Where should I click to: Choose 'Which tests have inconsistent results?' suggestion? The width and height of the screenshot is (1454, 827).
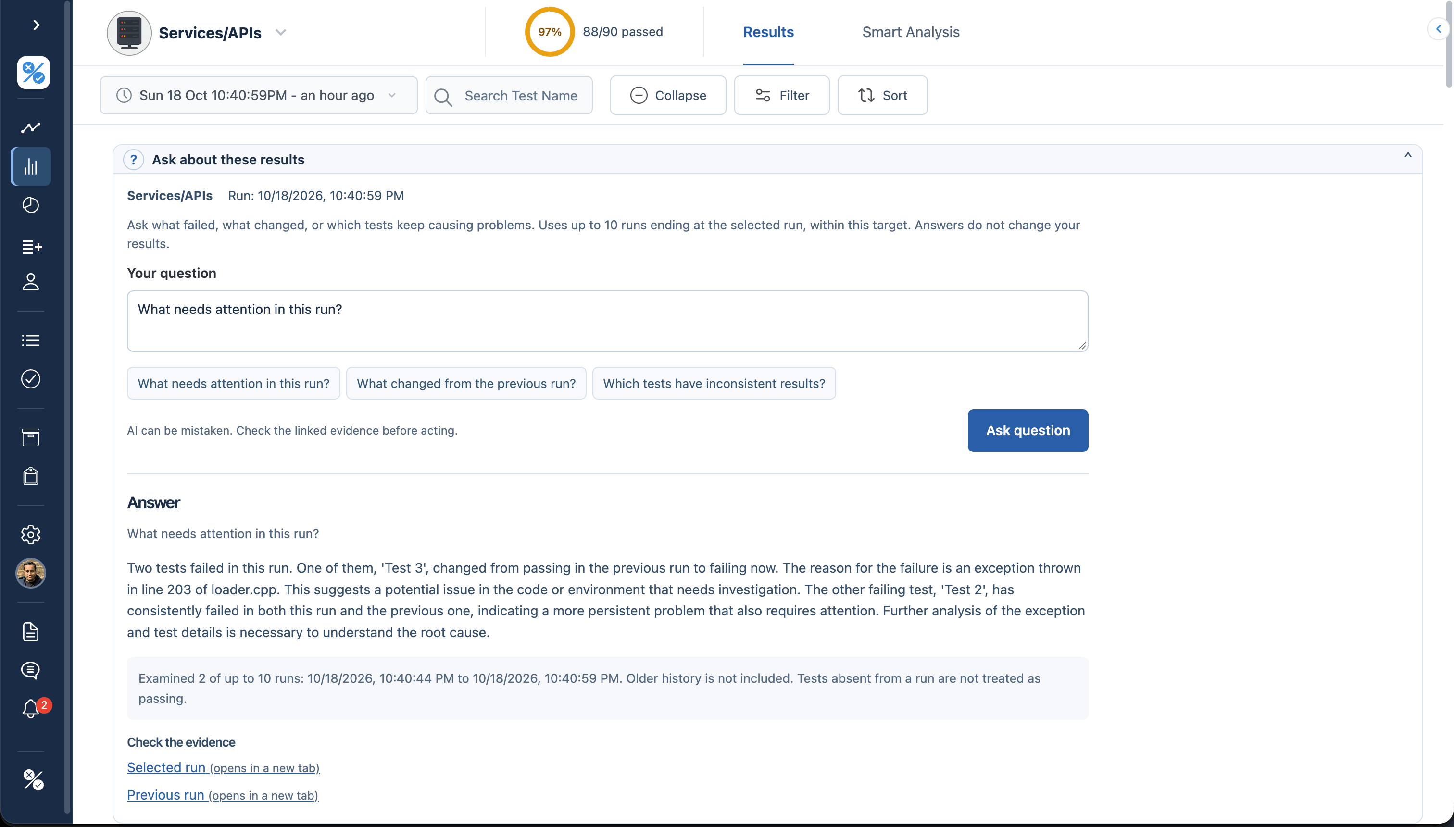(x=714, y=383)
